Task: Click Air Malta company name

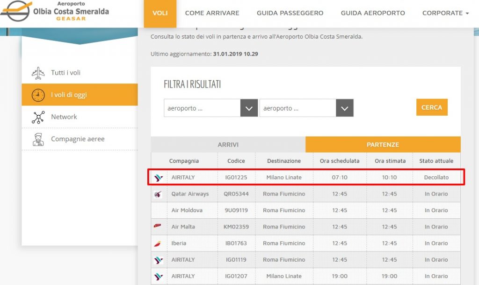Action: [183, 227]
